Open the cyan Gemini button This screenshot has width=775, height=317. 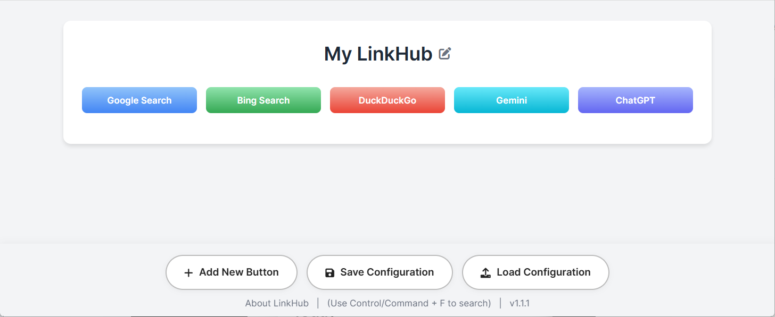tap(512, 100)
